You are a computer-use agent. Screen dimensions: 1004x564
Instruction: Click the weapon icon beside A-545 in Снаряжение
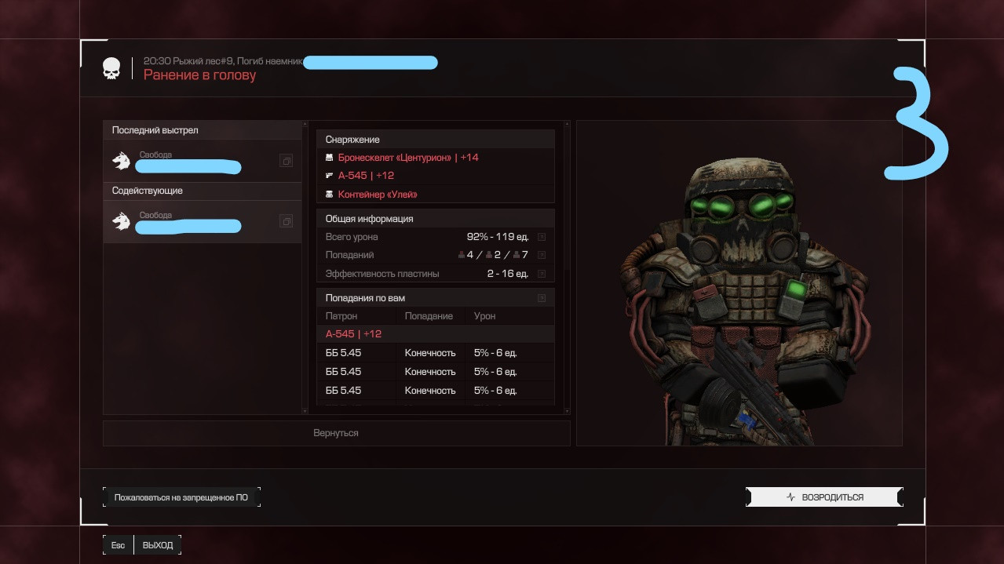click(330, 176)
